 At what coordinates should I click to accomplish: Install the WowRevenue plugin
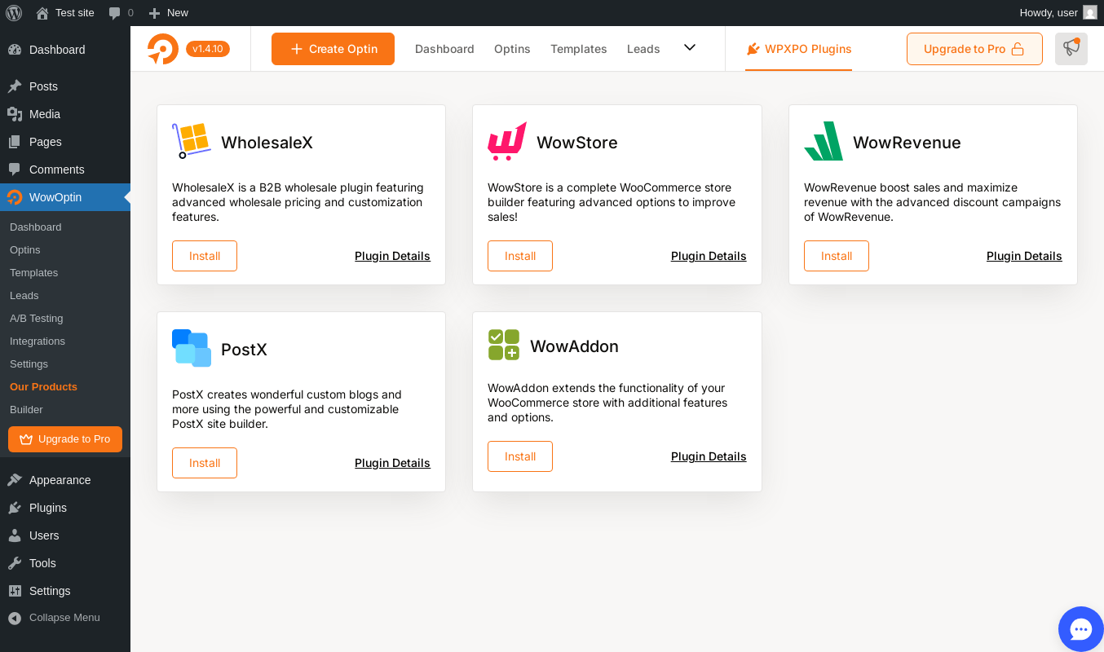pyautogui.click(x=837, y=256)
